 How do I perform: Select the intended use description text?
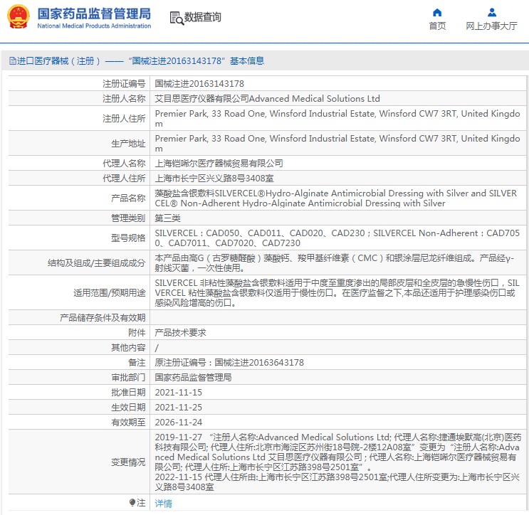coord(337,293)
